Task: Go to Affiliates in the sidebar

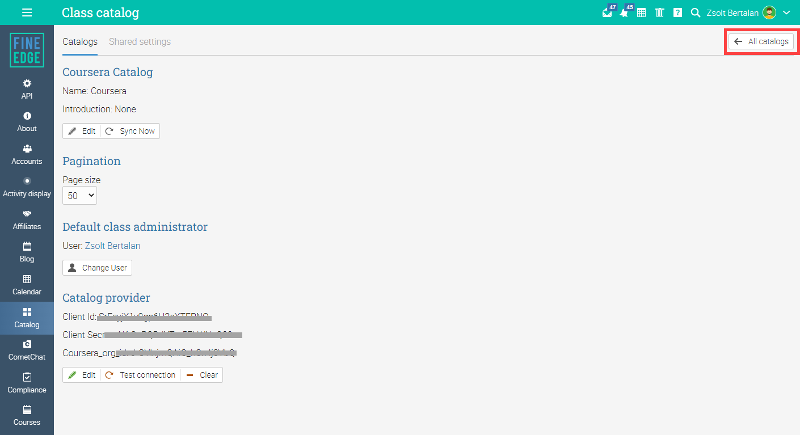Action: (x=27, y=220)
